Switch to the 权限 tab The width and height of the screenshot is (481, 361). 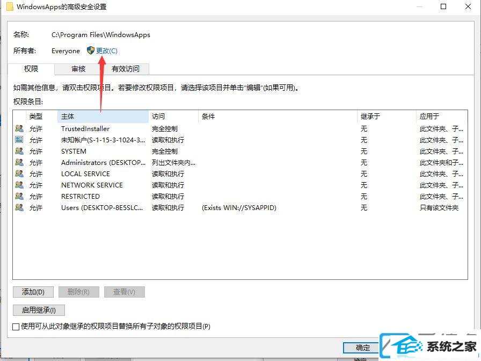31,69
